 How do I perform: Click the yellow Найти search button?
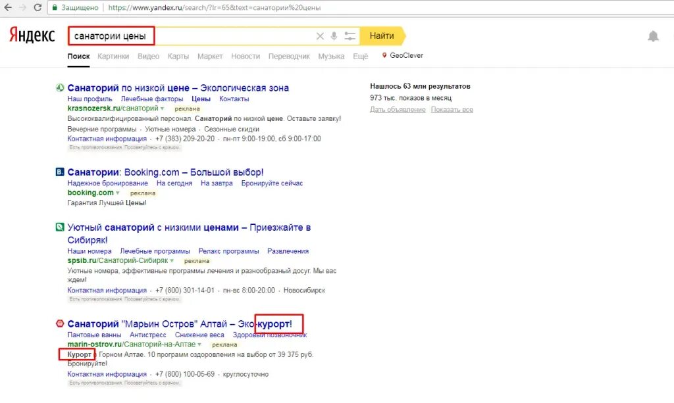[x=382, y=36]
